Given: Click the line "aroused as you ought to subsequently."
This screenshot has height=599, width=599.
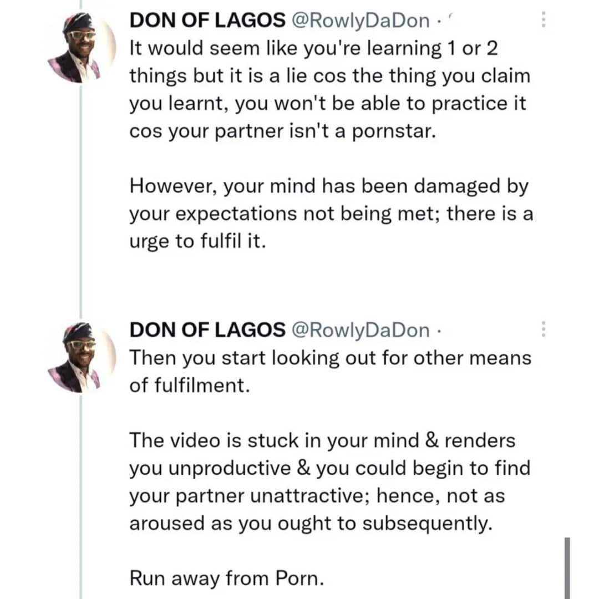Looking at the screenshot, I should coord(311,524).
